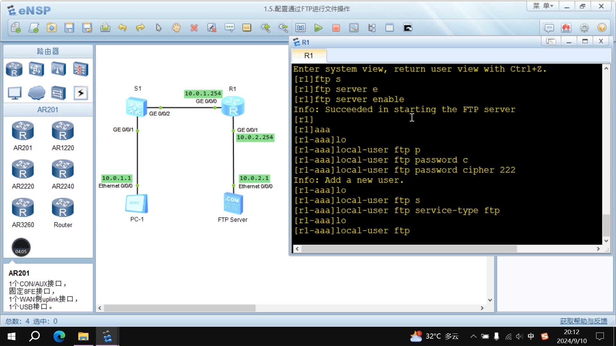Switch to the R1 terminal tab
The image size is (616, 346).
308,56
